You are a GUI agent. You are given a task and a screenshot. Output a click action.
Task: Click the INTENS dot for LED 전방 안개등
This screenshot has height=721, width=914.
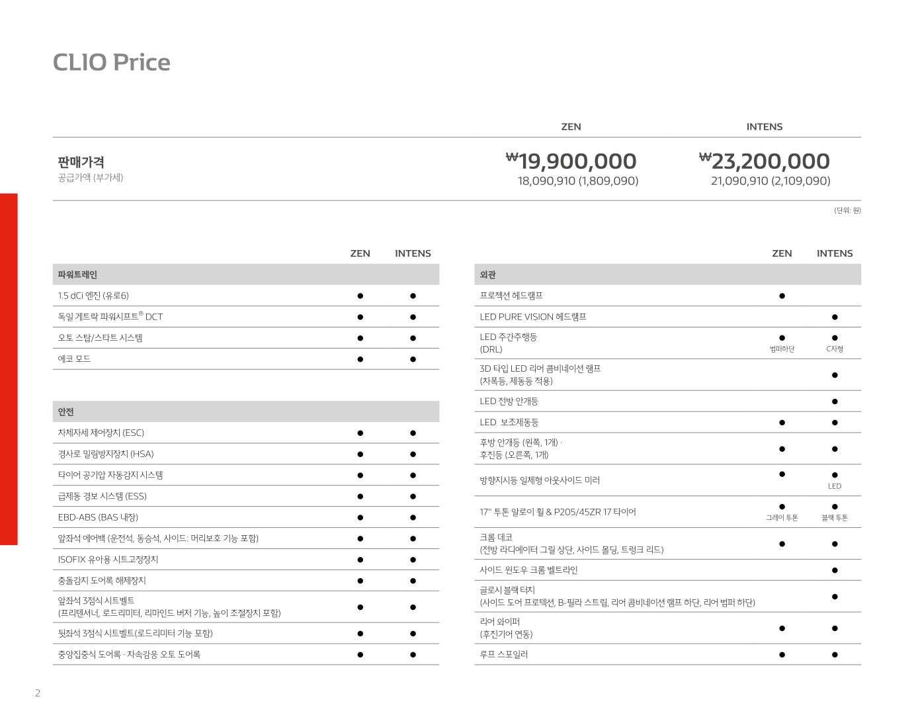tap(835, 402)
